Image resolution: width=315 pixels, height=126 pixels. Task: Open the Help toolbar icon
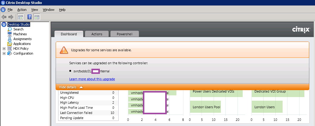coord(30,17)
